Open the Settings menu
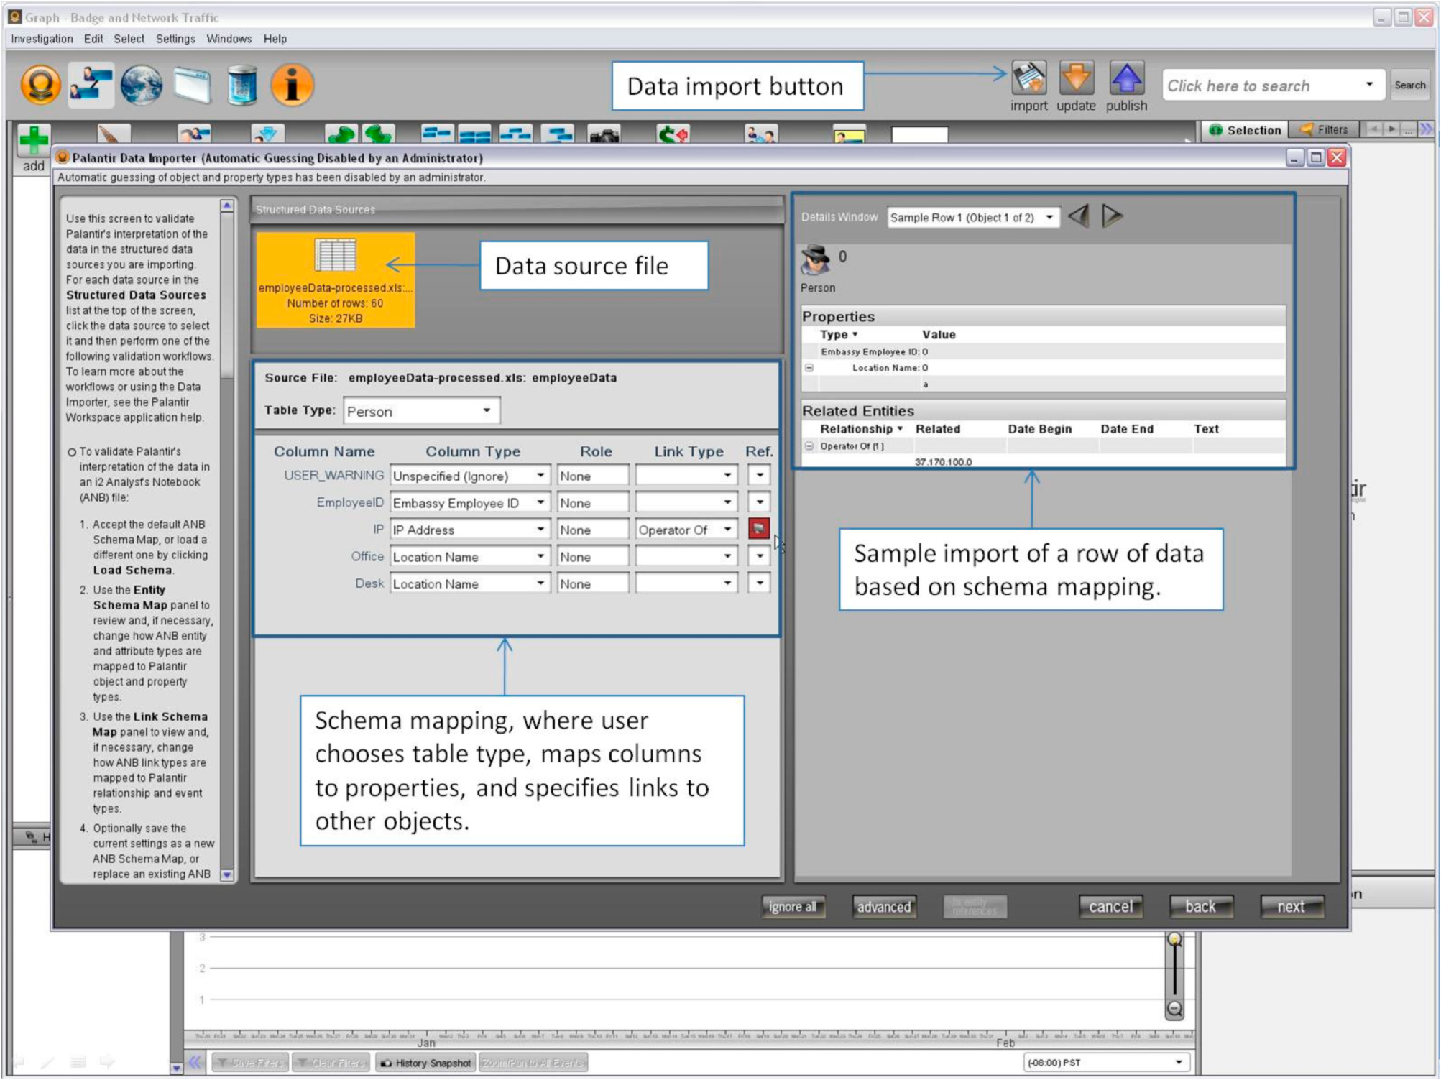The width and height of the screenshot is (1441, 1080). [175, 39]
